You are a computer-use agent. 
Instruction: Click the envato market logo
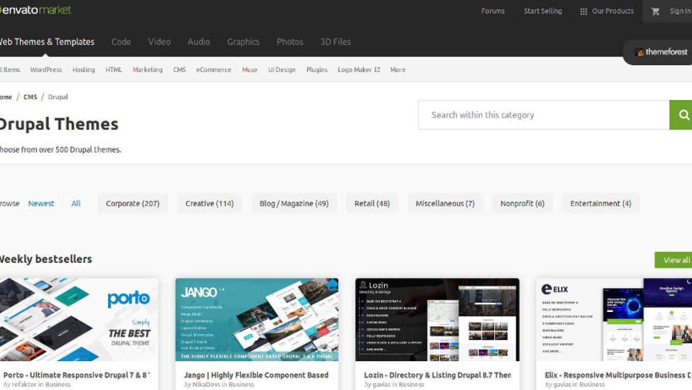(36, 9)
